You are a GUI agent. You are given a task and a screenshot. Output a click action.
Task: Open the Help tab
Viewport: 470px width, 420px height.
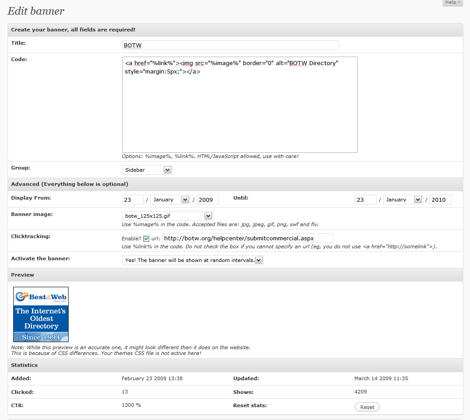pos(453,2)
